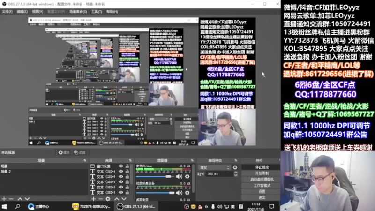Switch input method 英 indicator

[x=233, y=207]
